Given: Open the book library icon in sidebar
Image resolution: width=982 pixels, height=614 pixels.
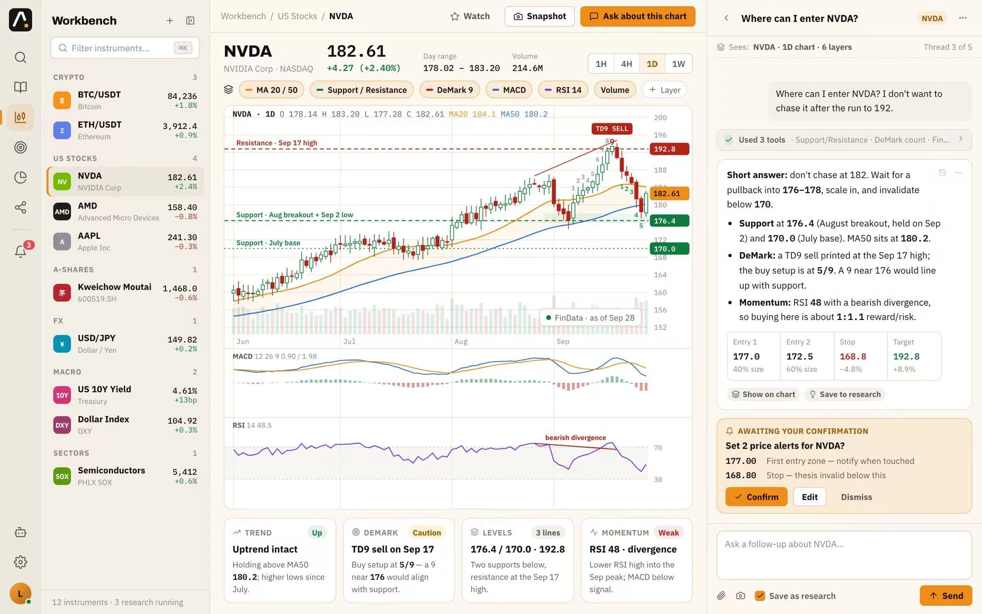Looking at the screenshot, I should (x=20, y=87).
